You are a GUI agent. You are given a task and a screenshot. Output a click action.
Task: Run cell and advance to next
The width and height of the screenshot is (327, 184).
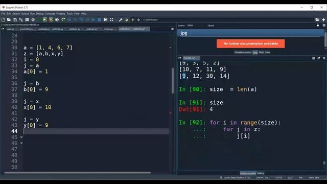[x=51, y=19]
